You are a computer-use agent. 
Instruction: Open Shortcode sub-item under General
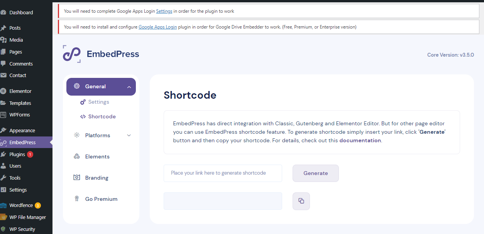click(102, 116)
